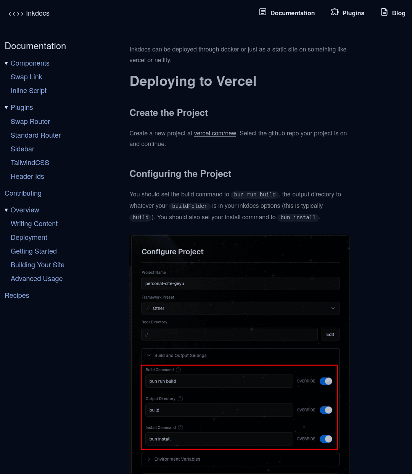Click the Install Command help question icon
The height and width of the screenshot is (474, 412).
[x=181, y=428]
